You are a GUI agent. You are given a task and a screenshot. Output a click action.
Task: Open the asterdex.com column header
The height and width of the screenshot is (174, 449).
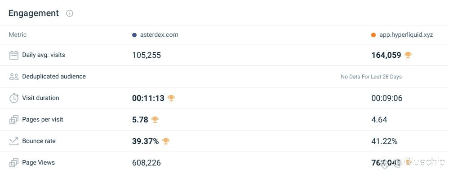[159, 35]
